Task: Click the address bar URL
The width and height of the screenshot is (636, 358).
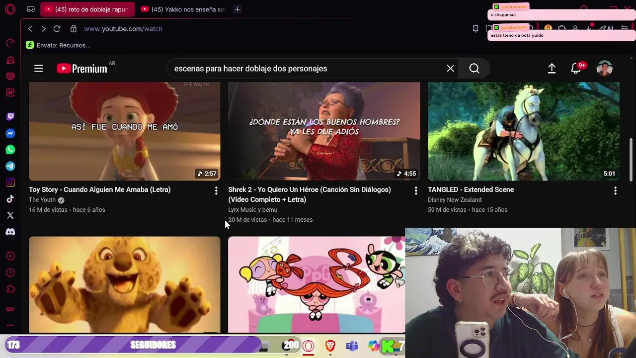Action: click(x=123, y=29)
